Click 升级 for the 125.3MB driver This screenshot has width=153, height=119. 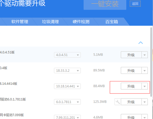131,102
